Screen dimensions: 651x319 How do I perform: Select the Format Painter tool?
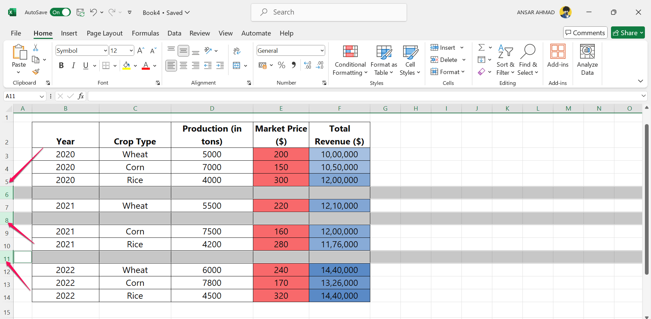pyautogui.click(x=35, y=72)
